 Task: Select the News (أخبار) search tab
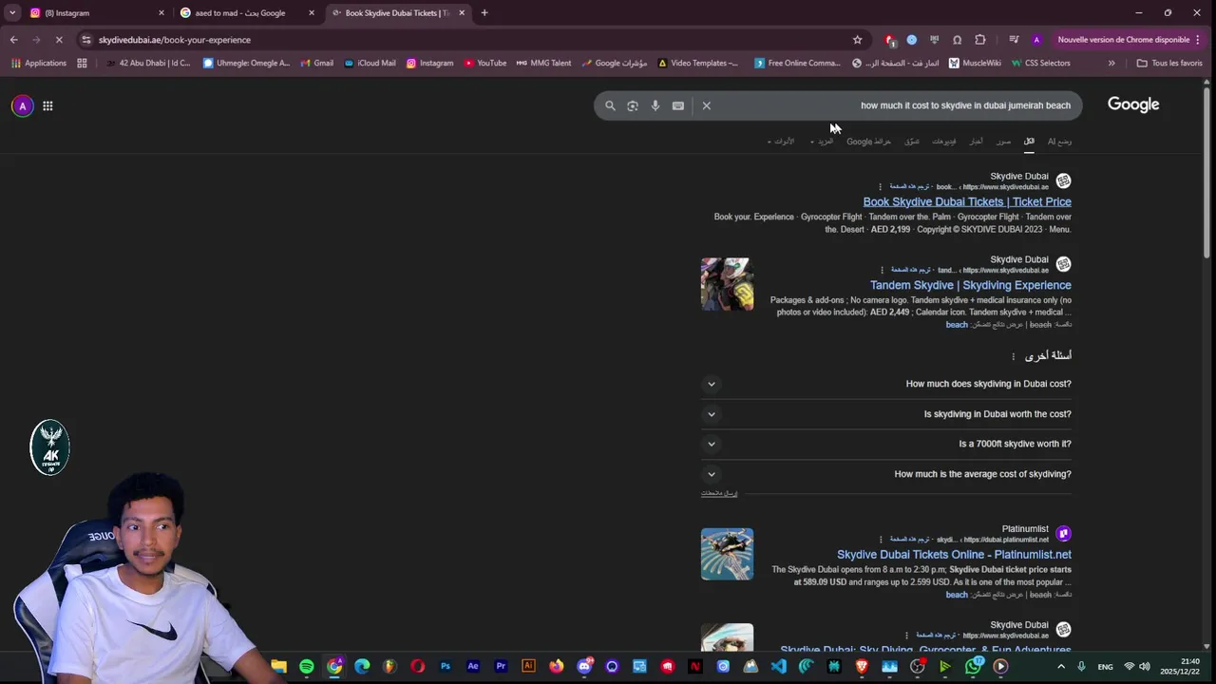[x=976, y=142]
